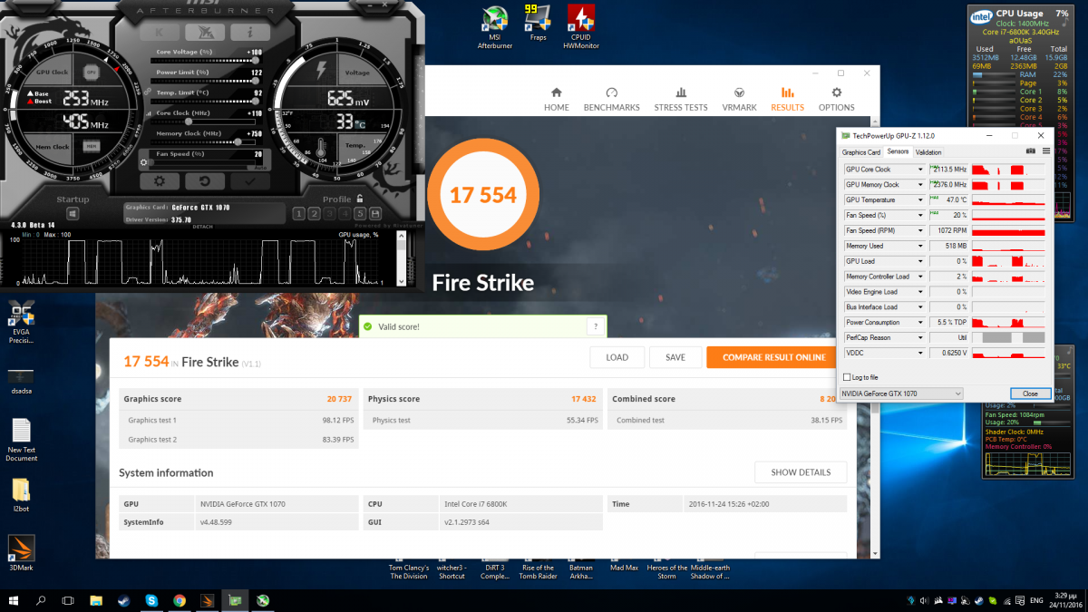This screenshot has width=1088, height=612.
Task: Open 3DMark BENCHMARKS tab
Action: [611, 100]
